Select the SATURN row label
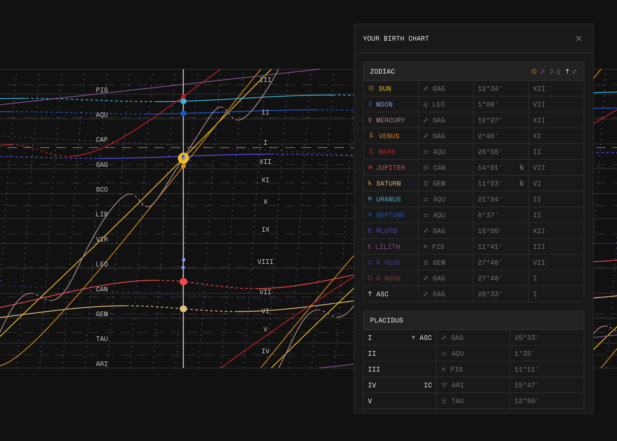The image size is (617, 441). coord(388,183)
